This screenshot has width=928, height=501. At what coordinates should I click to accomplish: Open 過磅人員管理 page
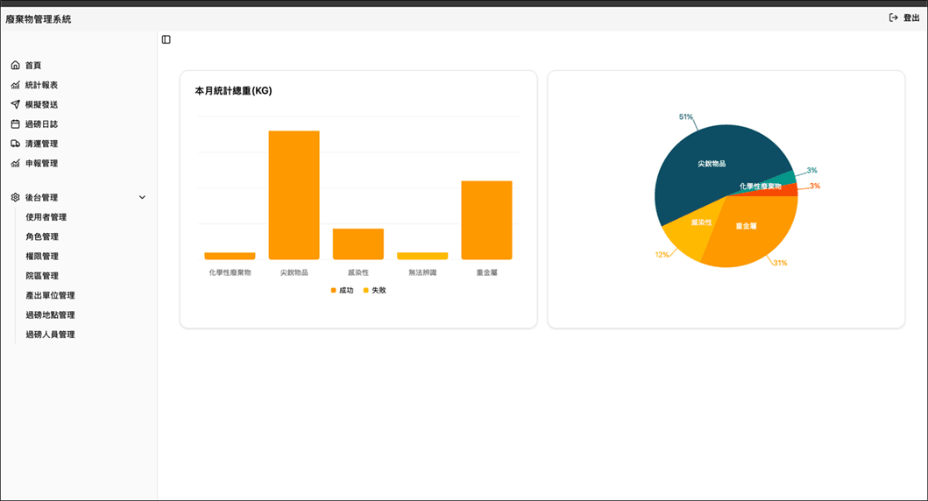pyautogui.click(x=50, y=335)
